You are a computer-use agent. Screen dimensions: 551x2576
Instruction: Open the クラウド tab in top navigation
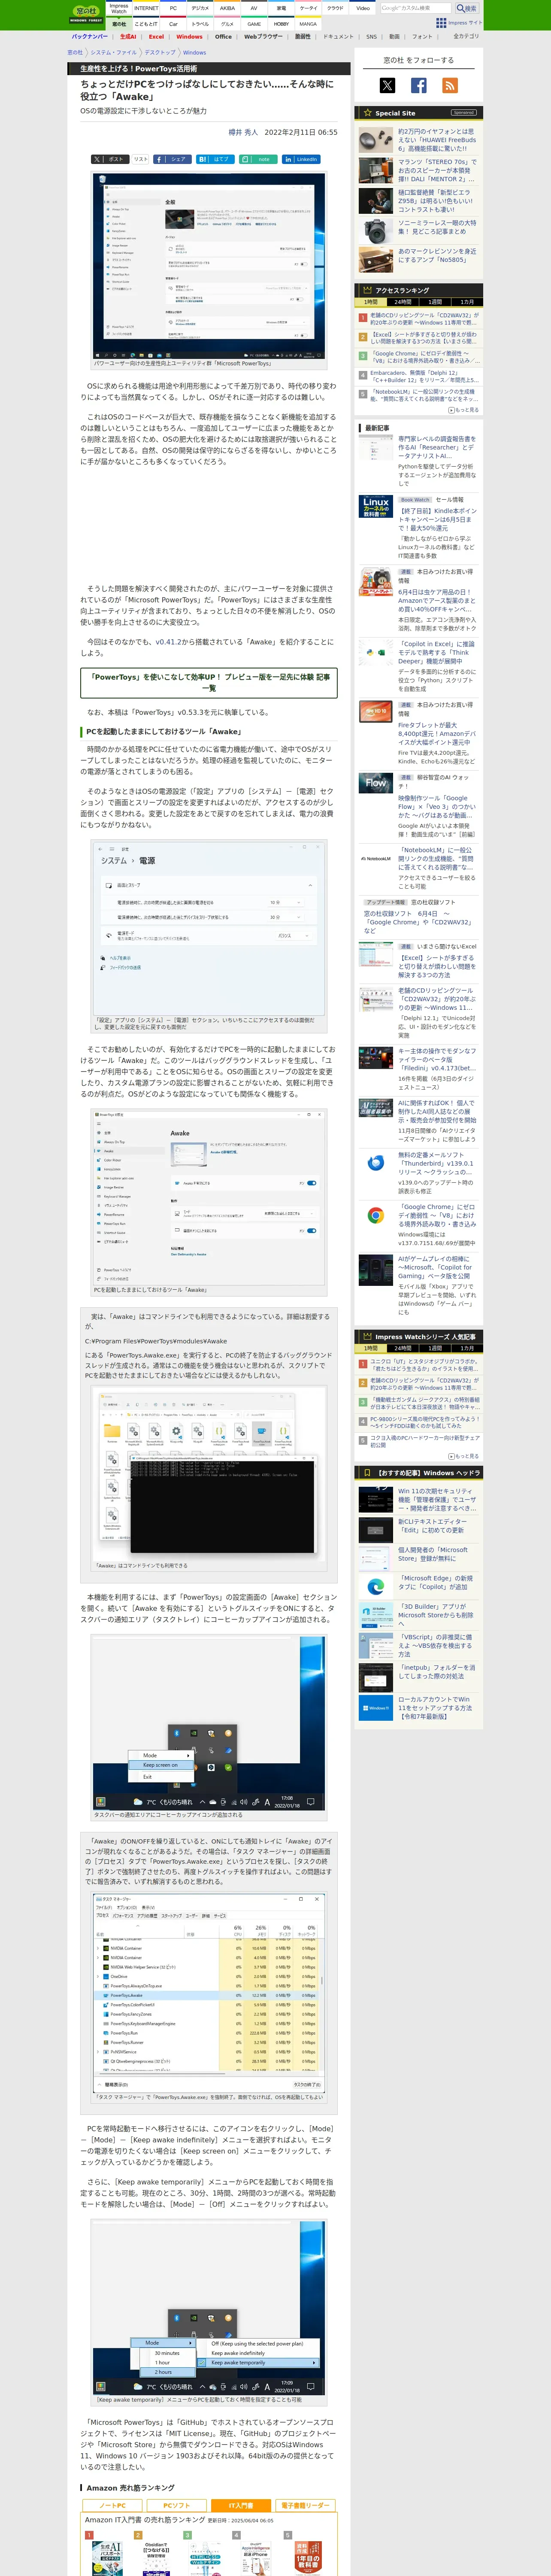335,8
